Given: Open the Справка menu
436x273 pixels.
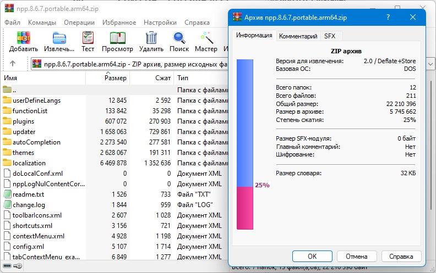Looking at the screenshot, I should (197, 23).
